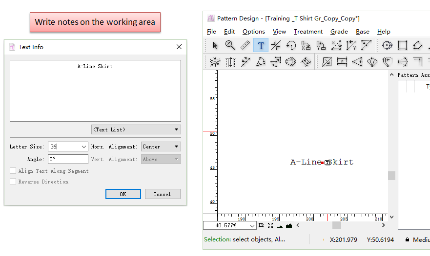This screenshot has height=256, width=430.
Task: Select the Text tool in toolbar
Action: pos(261,45)
